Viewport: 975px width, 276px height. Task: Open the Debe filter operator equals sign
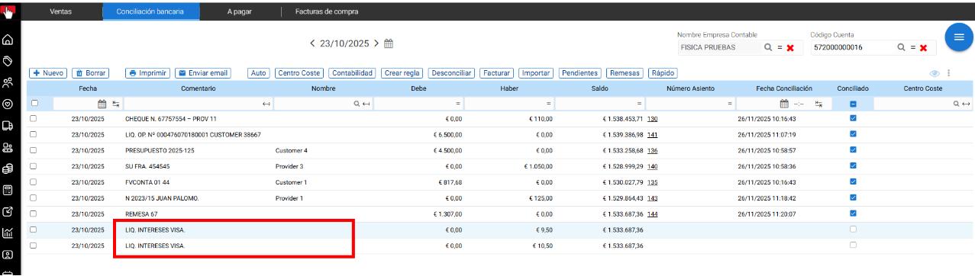(x=458, y=103)
